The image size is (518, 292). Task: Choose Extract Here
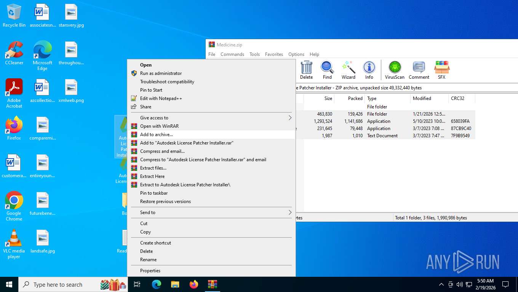[211, 176]
